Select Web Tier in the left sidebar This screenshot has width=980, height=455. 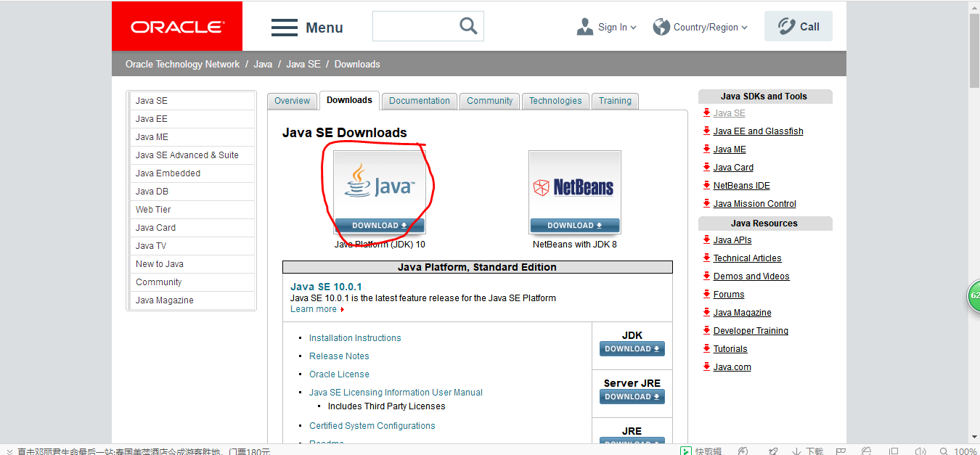point(192,210)
